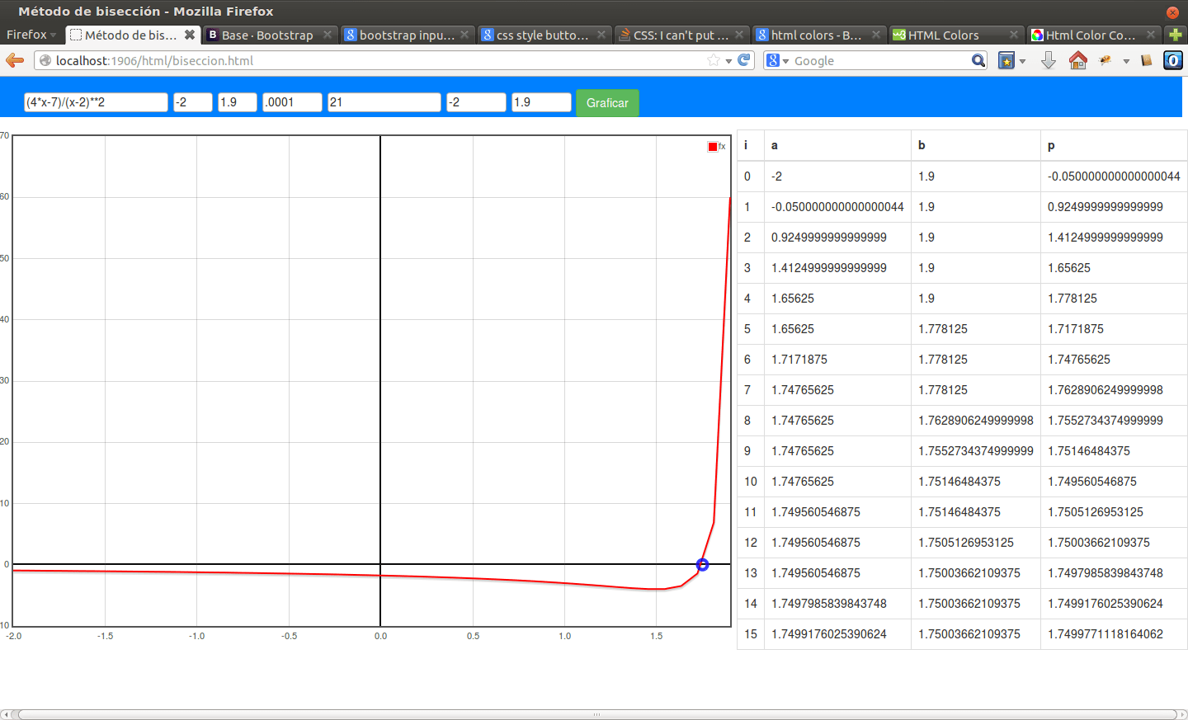
Task: Bookmark this page with the star
Action: pyautogui.click(x=714, y=60)
